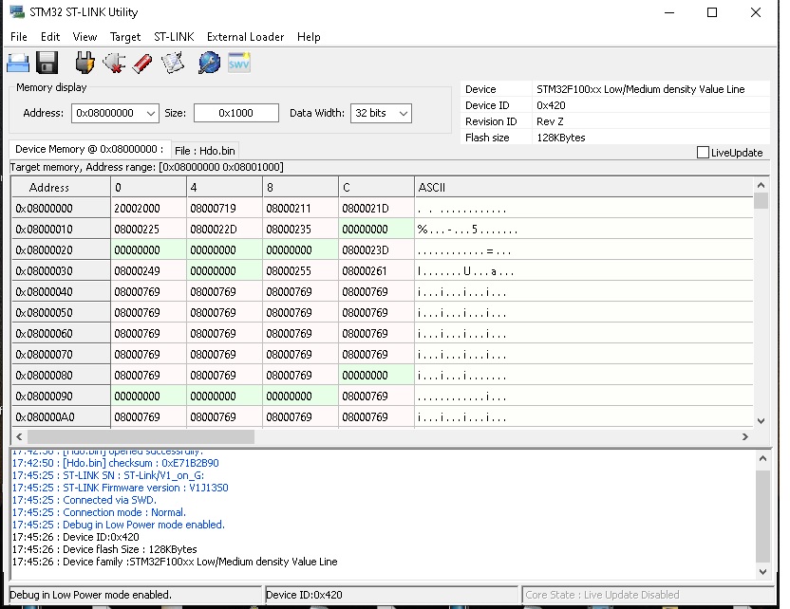Select memory cell at address 0x08000000 column 0
Image resolution: width=790 pixels, height=609 pixels.
(x=137, y=209)
